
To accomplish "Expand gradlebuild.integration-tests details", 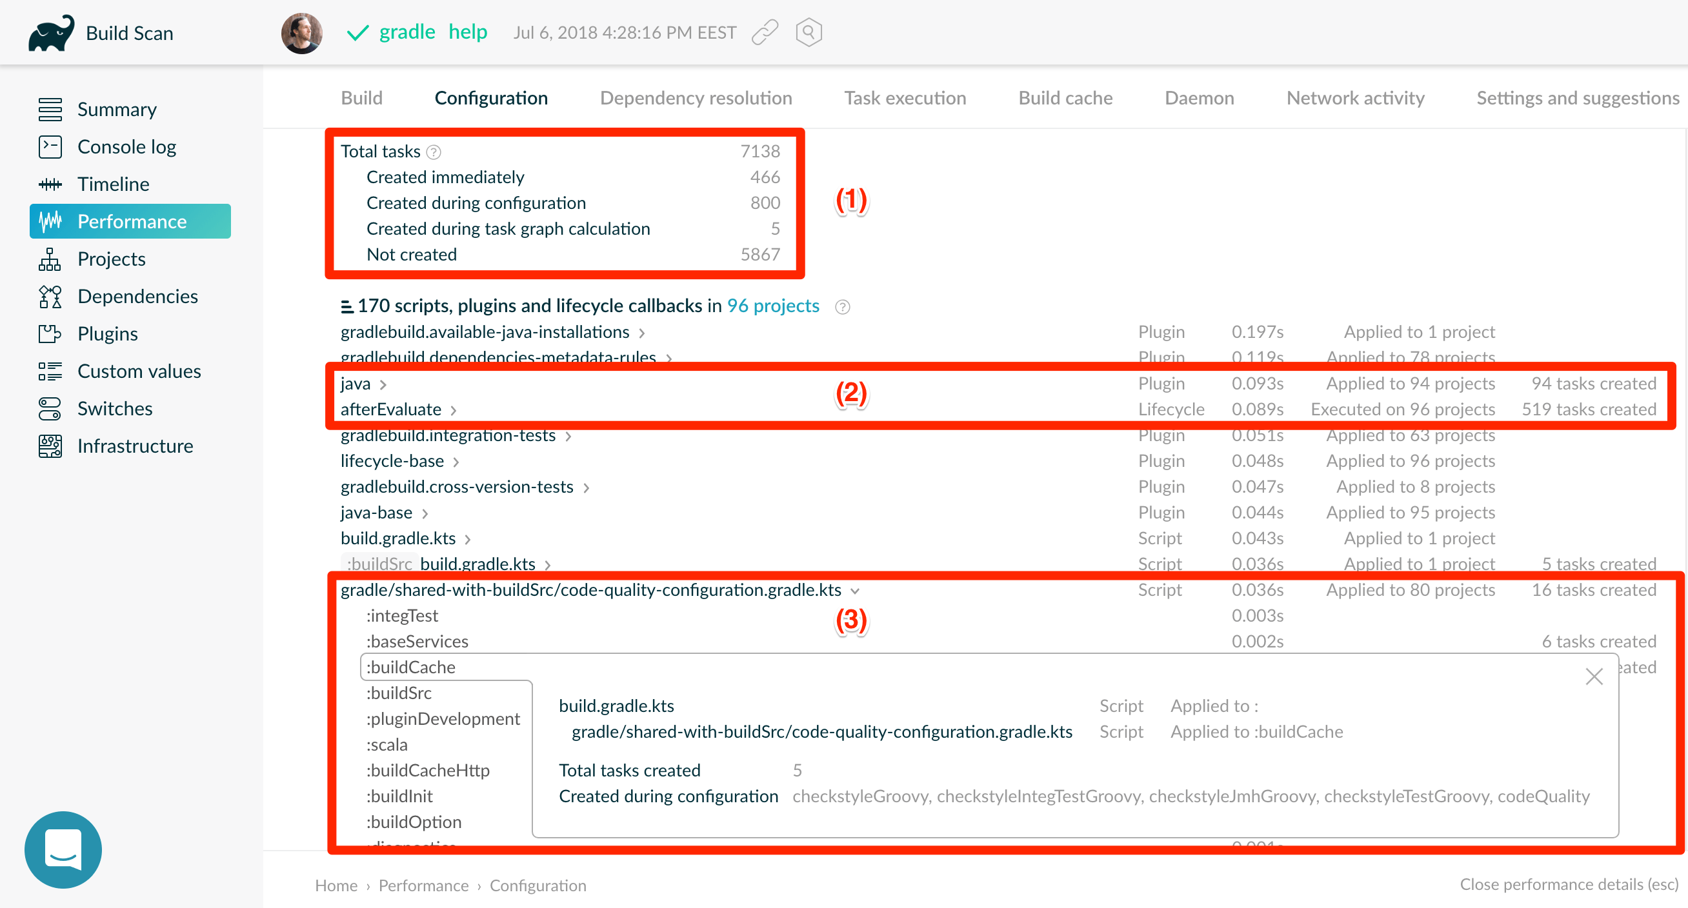I will [568, 435].
